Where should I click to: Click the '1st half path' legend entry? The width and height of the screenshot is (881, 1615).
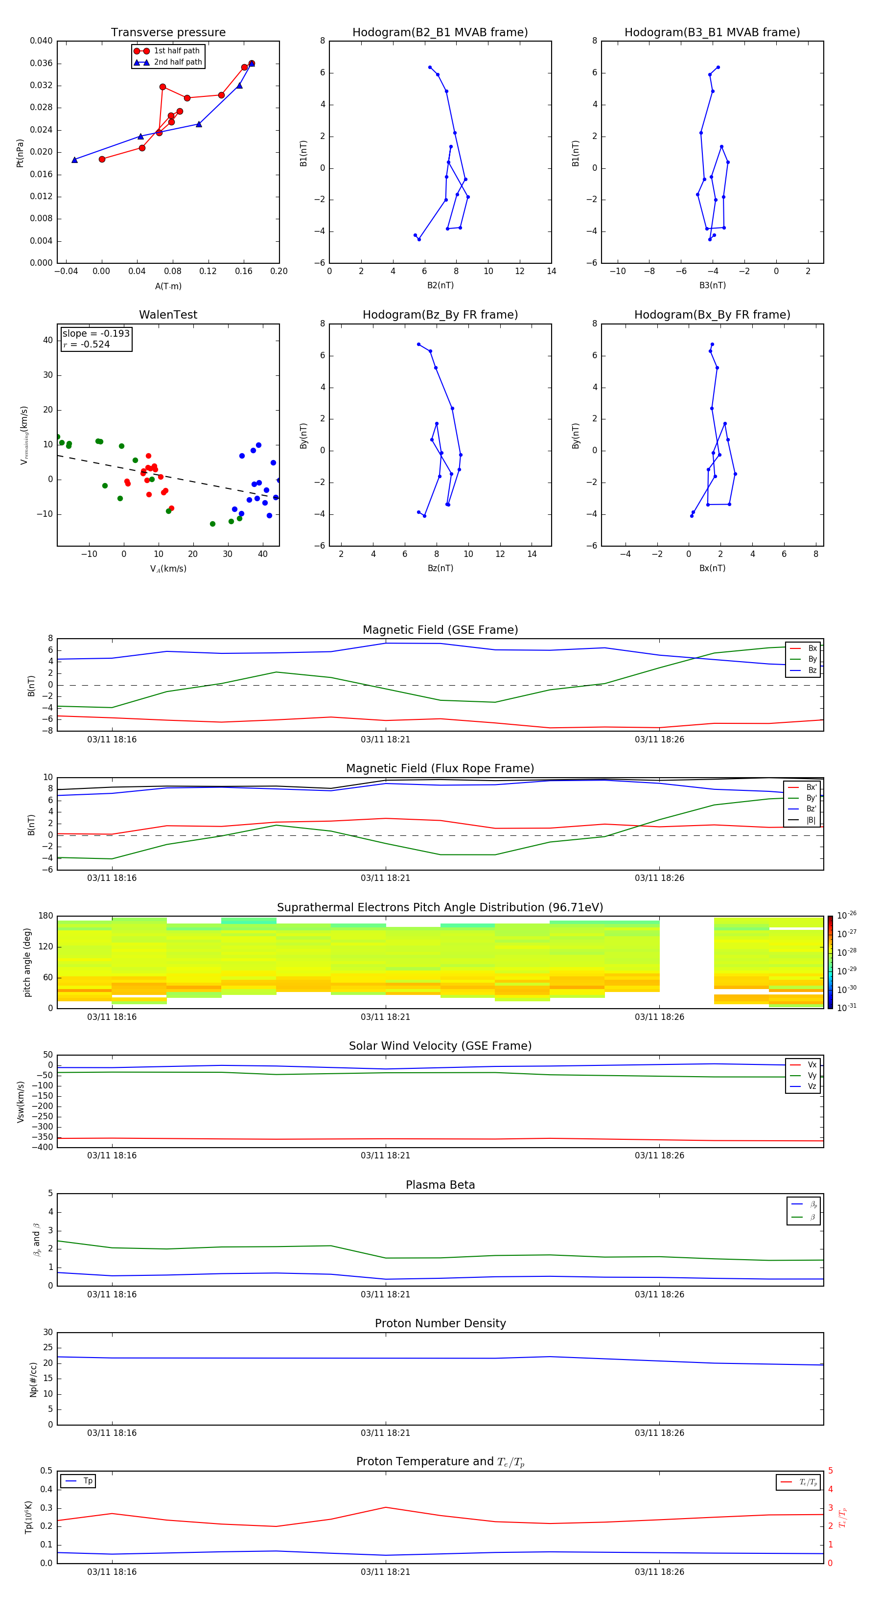(x=168, y=51)
